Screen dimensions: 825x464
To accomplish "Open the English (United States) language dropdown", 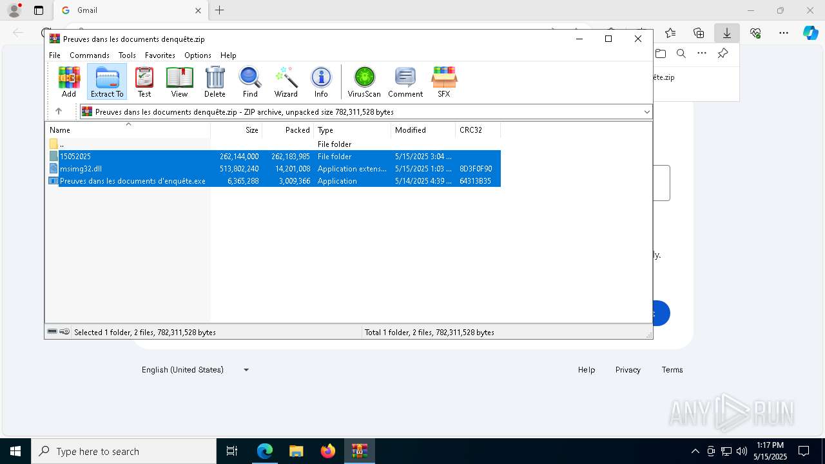I will [x=195, y=370].
